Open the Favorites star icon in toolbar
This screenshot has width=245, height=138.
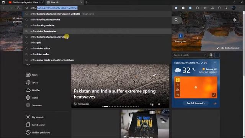pyautogui.click(x=205, y=8)
